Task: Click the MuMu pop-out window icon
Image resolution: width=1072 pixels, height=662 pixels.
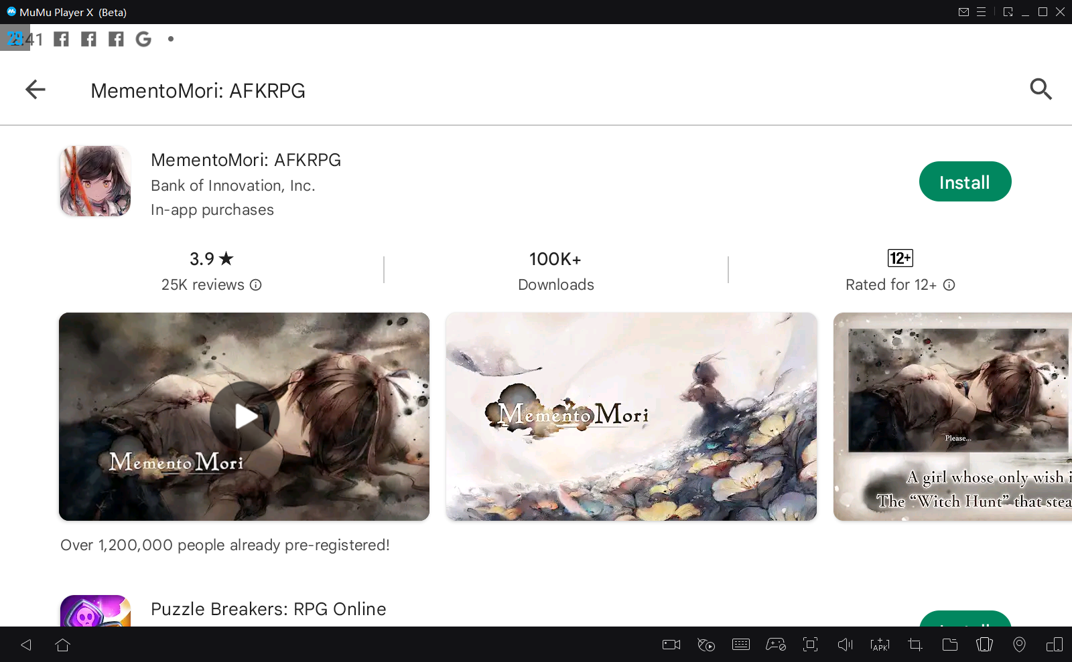Action: point(1008,12)
